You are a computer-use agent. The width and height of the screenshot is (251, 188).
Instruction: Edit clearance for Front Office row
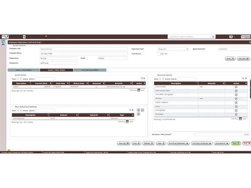(236, 95)
